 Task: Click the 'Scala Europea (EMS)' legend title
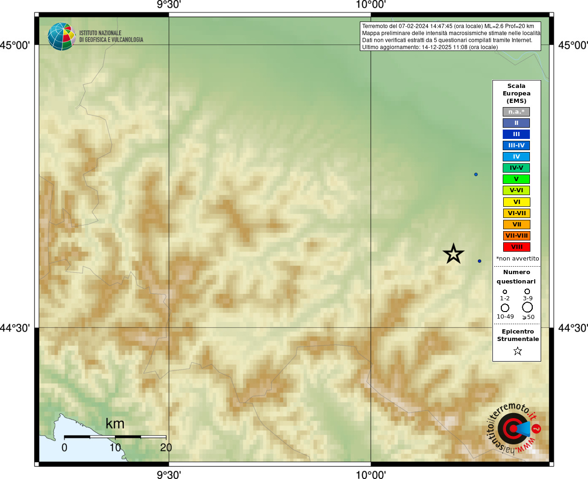click(516, 94)
